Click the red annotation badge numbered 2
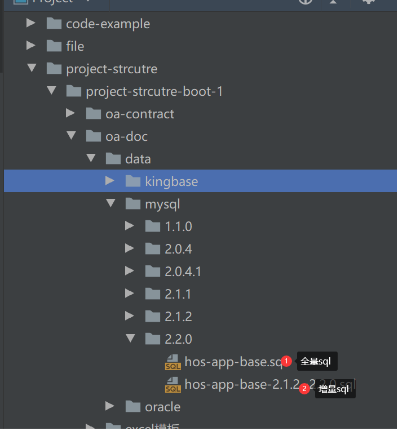This screenshot has width=398, height=431. (304, 388)
